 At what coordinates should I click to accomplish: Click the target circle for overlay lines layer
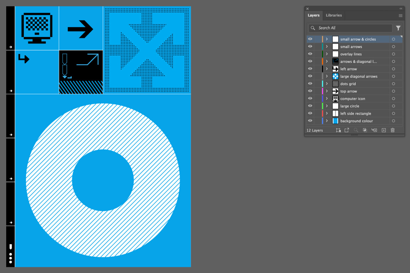coord(394,54)
